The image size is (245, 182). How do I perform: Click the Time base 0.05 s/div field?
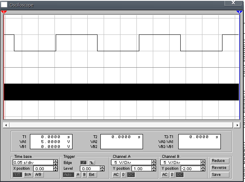(x=33, y=162)
